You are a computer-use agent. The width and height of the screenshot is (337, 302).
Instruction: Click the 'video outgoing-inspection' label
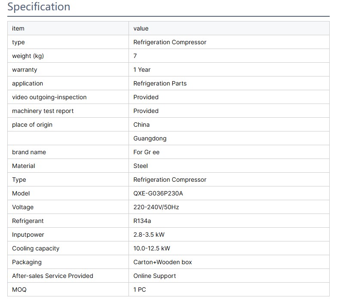pyautogui.click(x=49, y=97)
